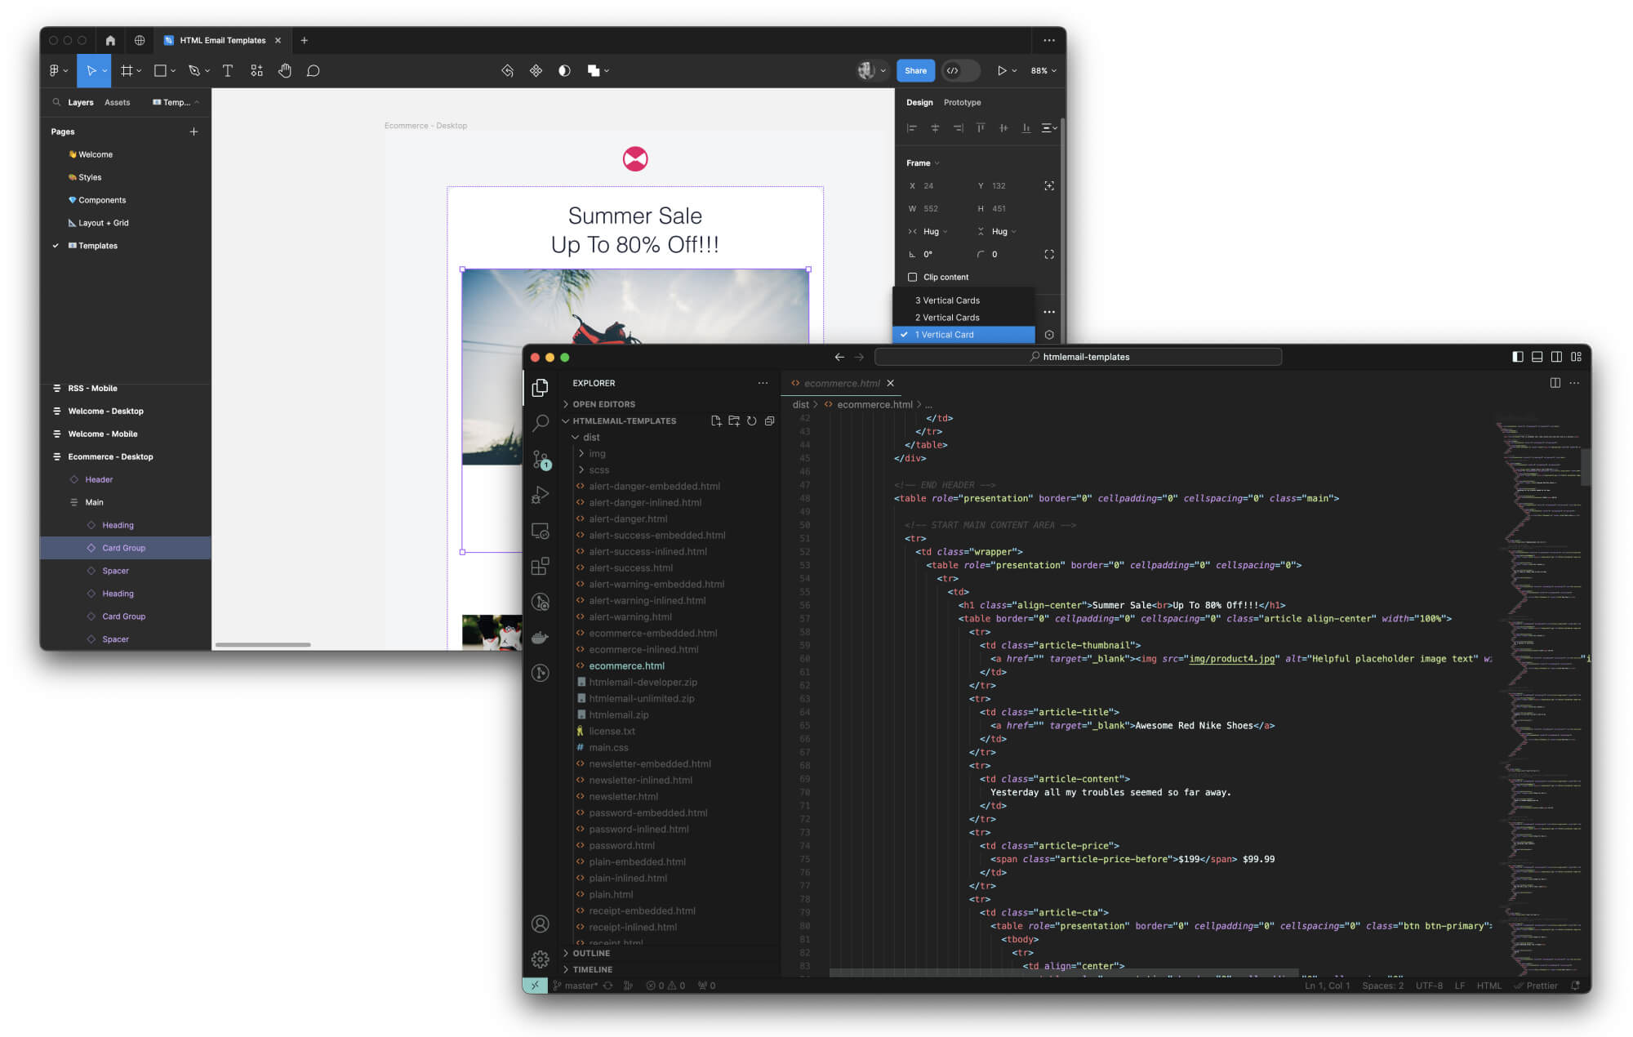Click the Create component icon in Figma
This screenshot has width=1633, height=1037.
536,71
